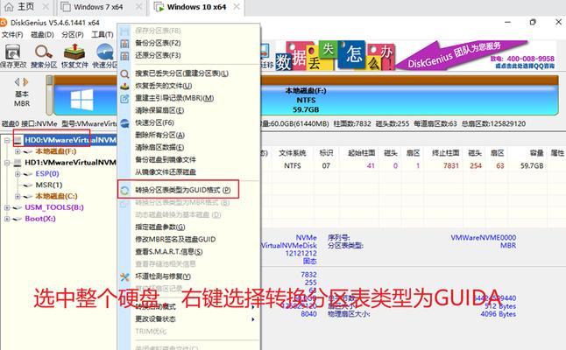Choose 清除扇区数据(E) entry
Image resolution: width=566 pixels, height=350 pixels.
tap(159, 148)
